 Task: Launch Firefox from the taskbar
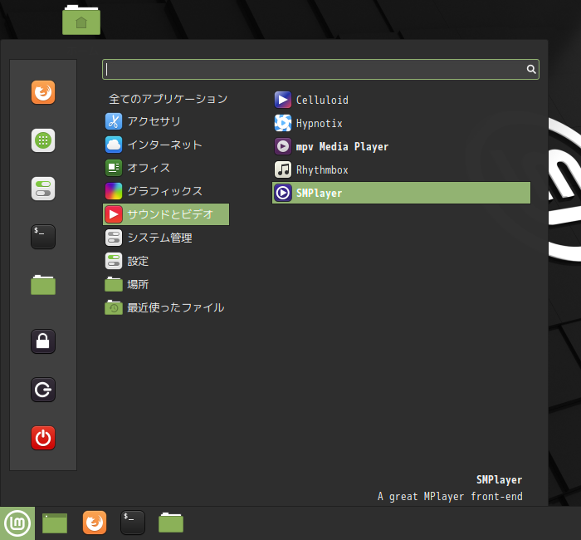[x=95, y=523]
